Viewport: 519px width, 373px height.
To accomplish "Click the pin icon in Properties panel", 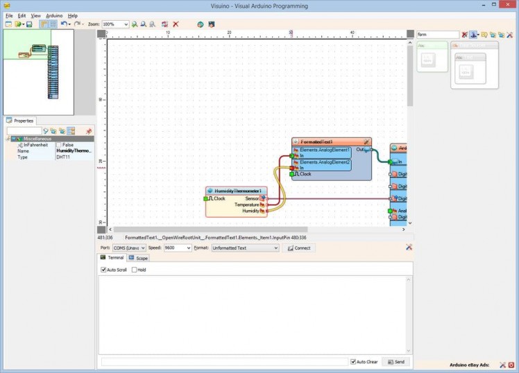I will (89, 131).
